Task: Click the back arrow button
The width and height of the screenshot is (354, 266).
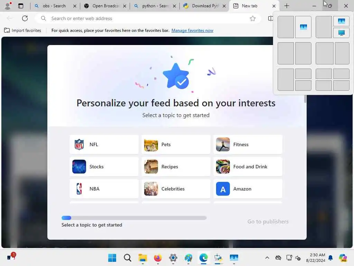Action: tap(10, 18)
